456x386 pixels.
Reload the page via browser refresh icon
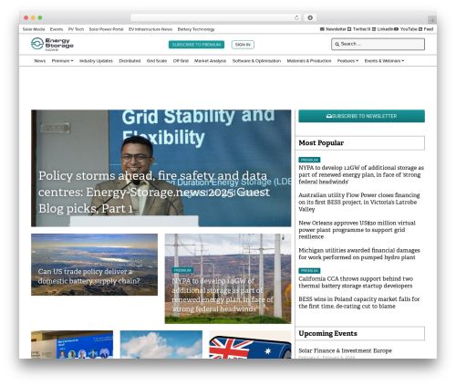296,18
